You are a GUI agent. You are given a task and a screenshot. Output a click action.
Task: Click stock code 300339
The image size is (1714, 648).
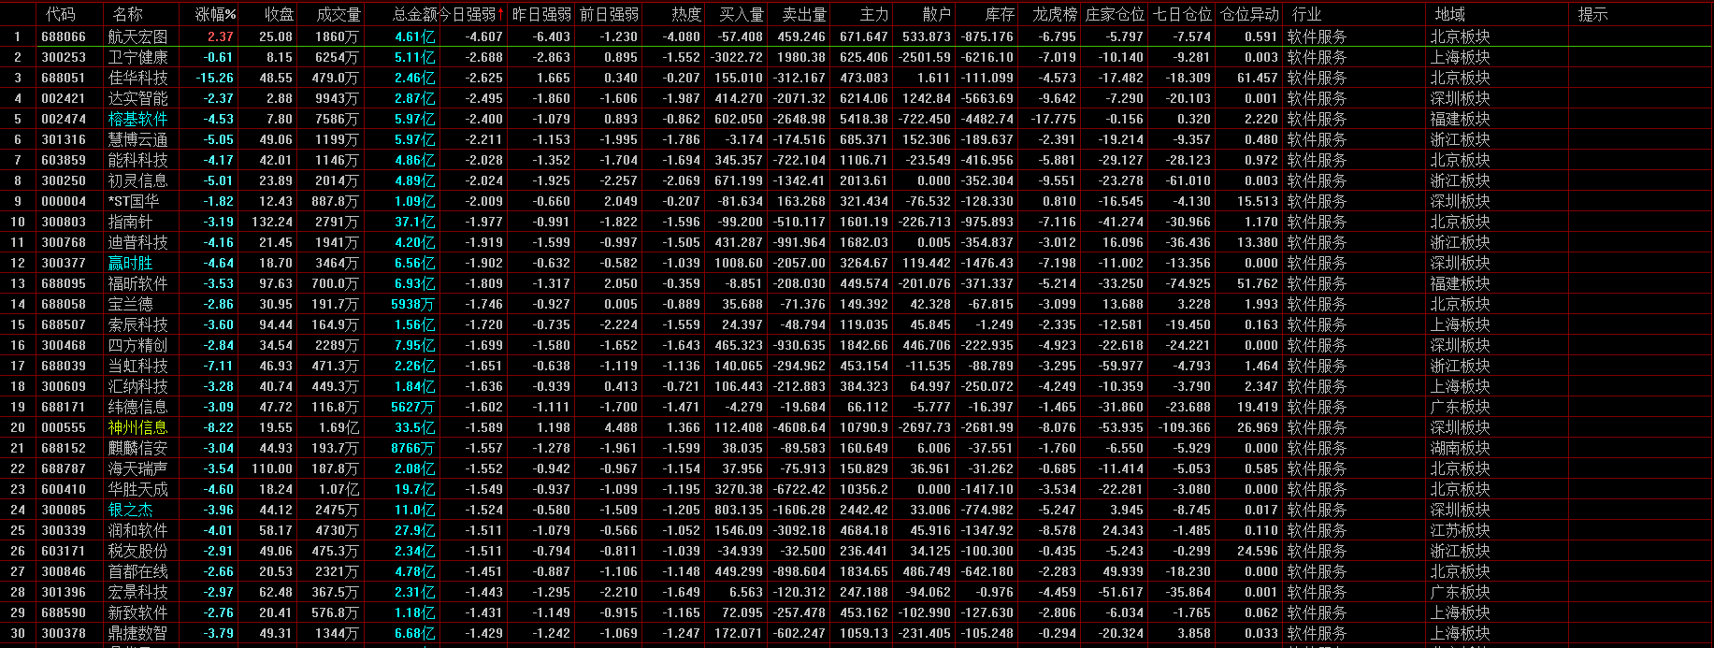(x=64, y=530)
